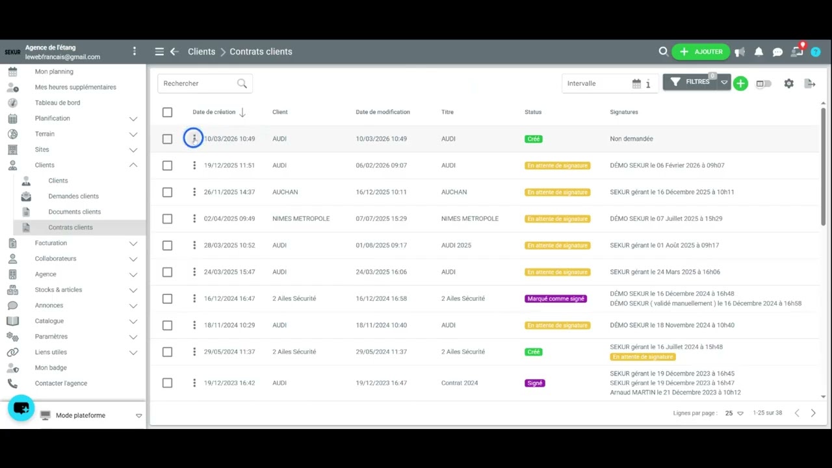The width and height of the screenshot is (832, 468).
Task: Go to previous page of contracts
Action: 797,413
